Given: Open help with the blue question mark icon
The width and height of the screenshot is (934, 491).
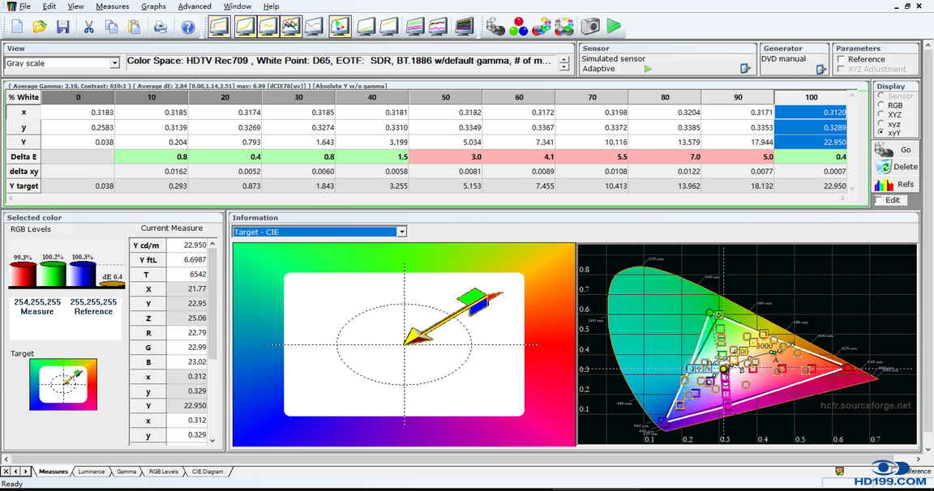Looking at the screenshot, I should (187, 27).
